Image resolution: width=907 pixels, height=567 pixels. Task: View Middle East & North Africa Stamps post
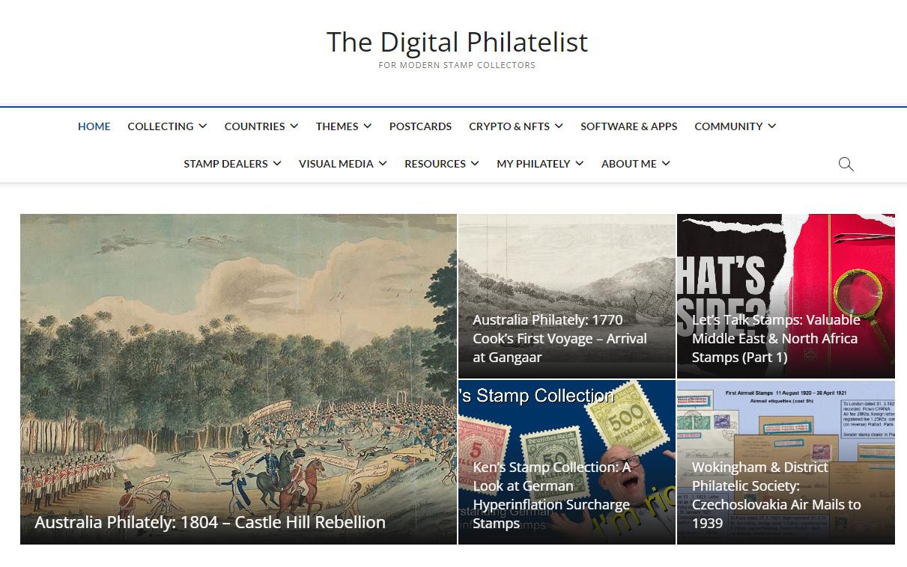point(775,338)
